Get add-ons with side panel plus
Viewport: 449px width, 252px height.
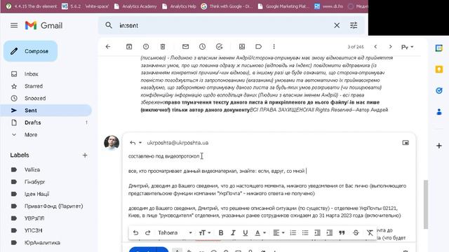(439, 146)
